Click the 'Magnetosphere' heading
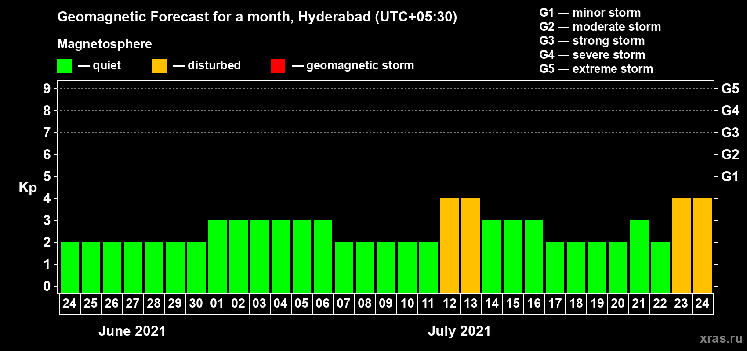747x351 pixels. click(x=105, y=44)
